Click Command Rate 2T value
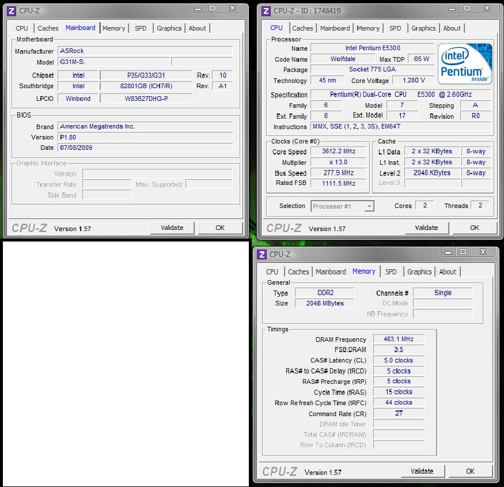The width and height of the screenshot is (504, 487). (399, 413)
